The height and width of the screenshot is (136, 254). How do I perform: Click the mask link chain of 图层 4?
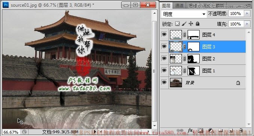click(185, 34)
